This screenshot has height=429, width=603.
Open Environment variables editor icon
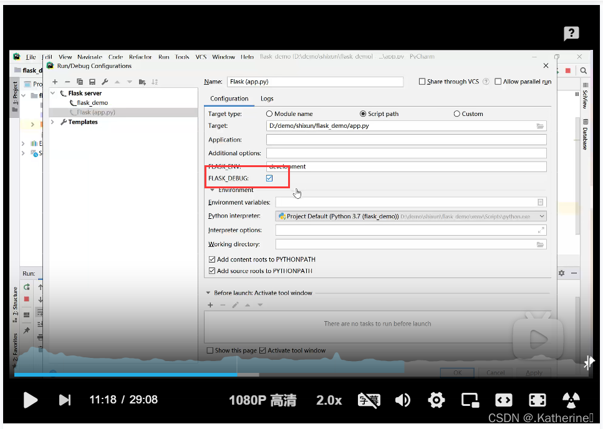click(540, 202)
